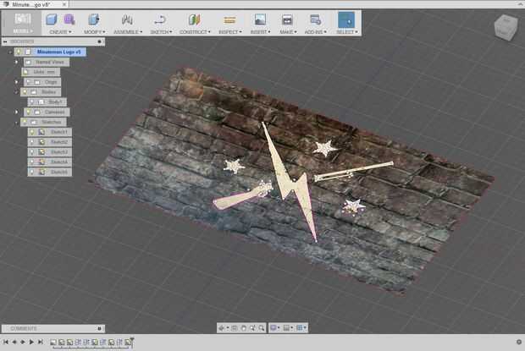Click the Sketch1 icon in browser
Screen dimensions: 525x351
pos(41,132)
